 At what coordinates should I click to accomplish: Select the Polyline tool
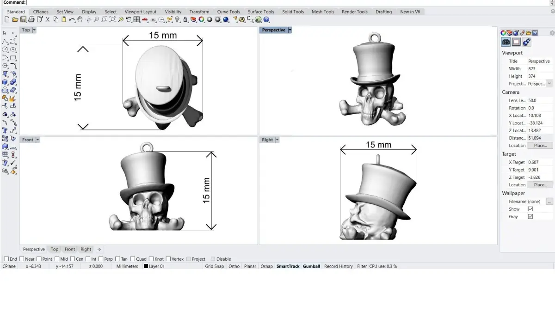click(5, 41)
